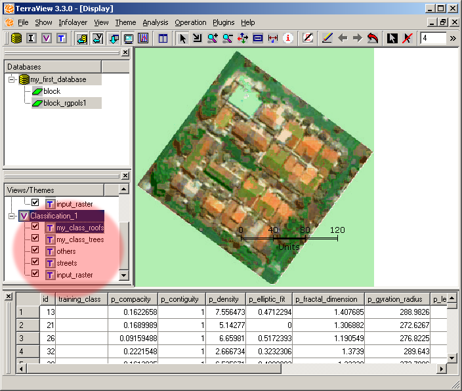
Task: Click the previous display left arrow icon
Action: [343, 38]
